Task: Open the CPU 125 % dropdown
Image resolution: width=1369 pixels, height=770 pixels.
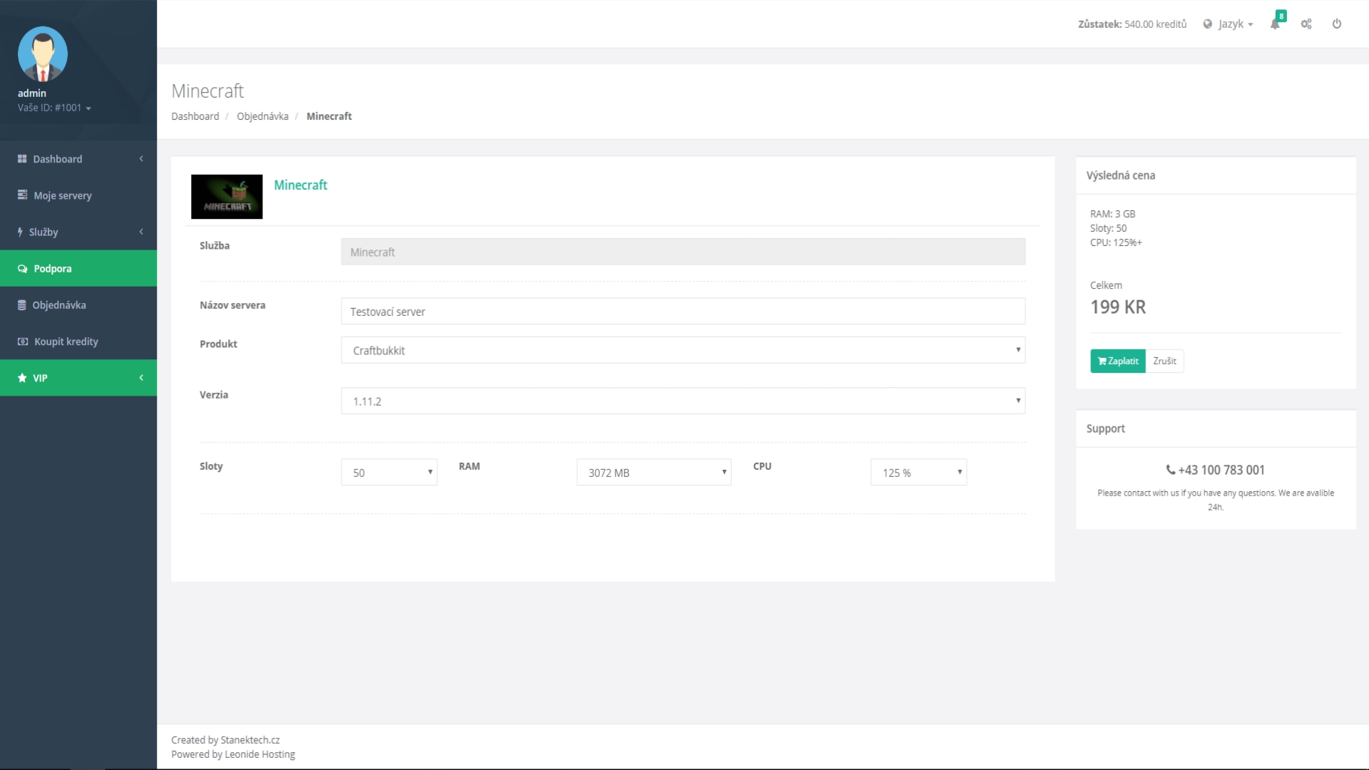Action: [918, 473]
